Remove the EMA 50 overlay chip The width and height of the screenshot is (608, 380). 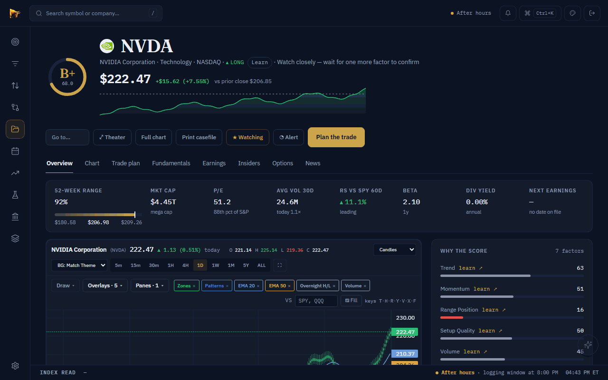coord(289,286)
